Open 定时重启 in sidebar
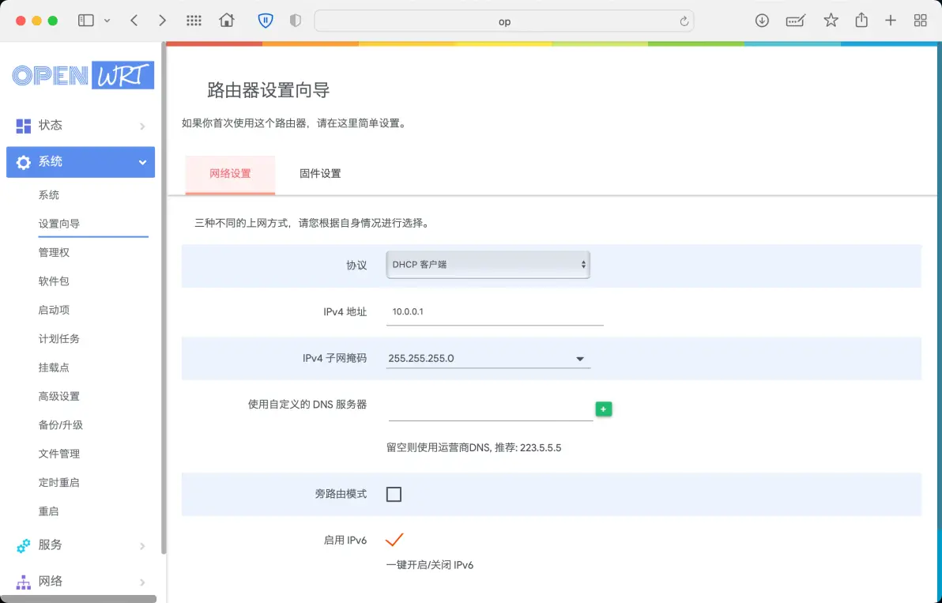Image resolution: width=942 pixels, height=603 pixels. point(58,483)
